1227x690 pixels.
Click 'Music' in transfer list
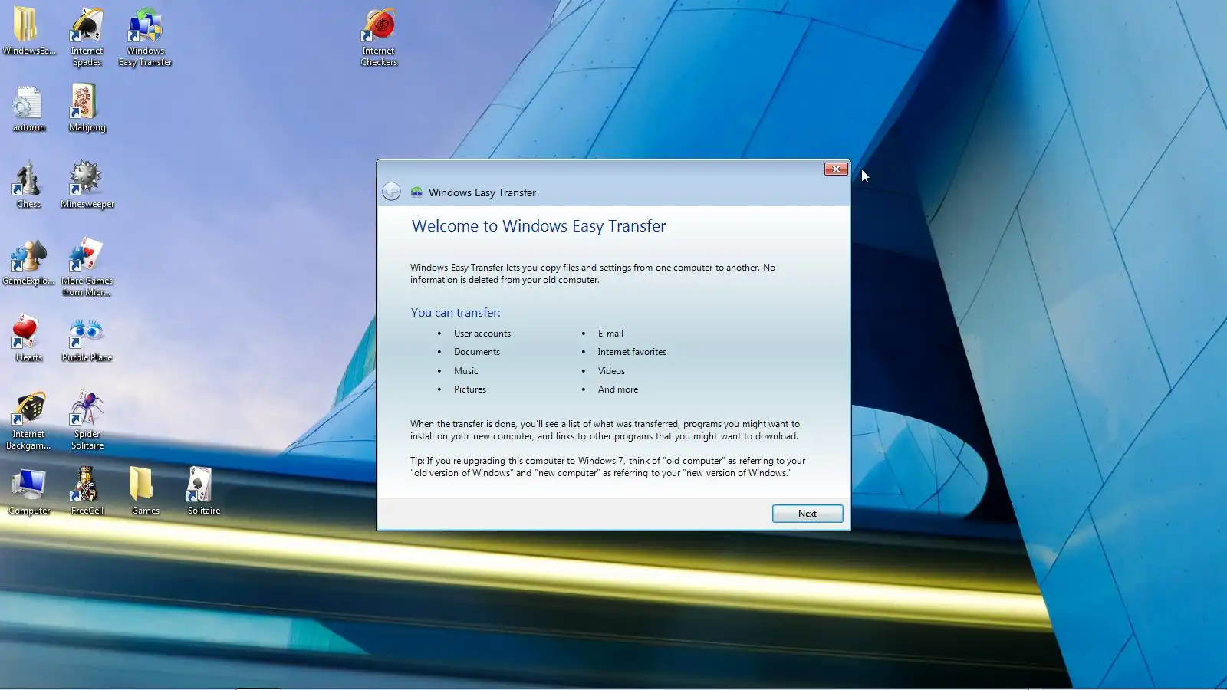(465, 371)
